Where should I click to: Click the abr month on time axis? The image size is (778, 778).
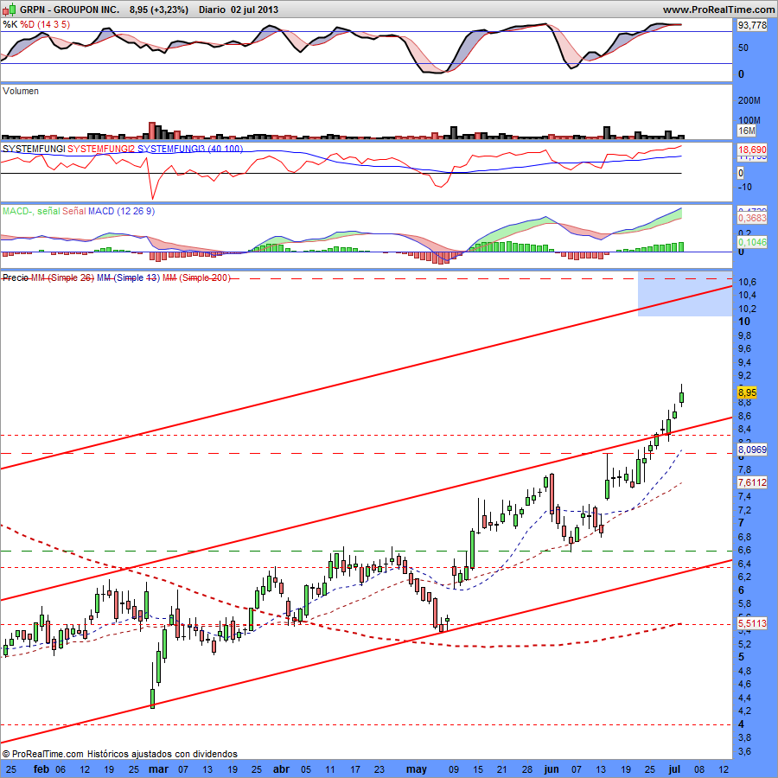point(281,769)
